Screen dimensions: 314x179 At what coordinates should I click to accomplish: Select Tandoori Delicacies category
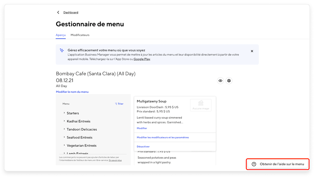tap(82, 129)
